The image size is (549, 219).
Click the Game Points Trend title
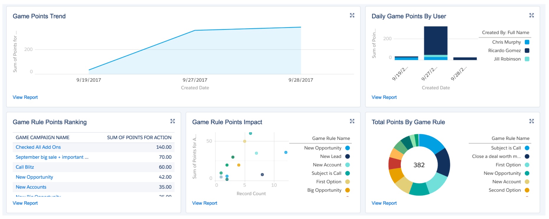pos(39,16)
